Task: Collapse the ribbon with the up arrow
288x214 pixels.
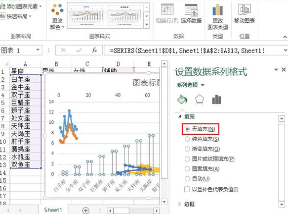Action: [285, 37]
